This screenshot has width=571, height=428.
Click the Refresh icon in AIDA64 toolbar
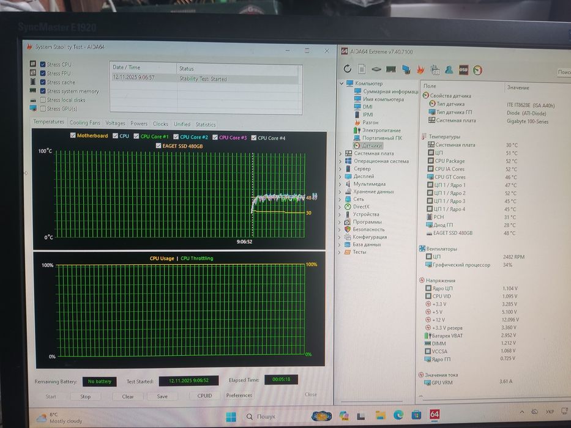(348, 68)
